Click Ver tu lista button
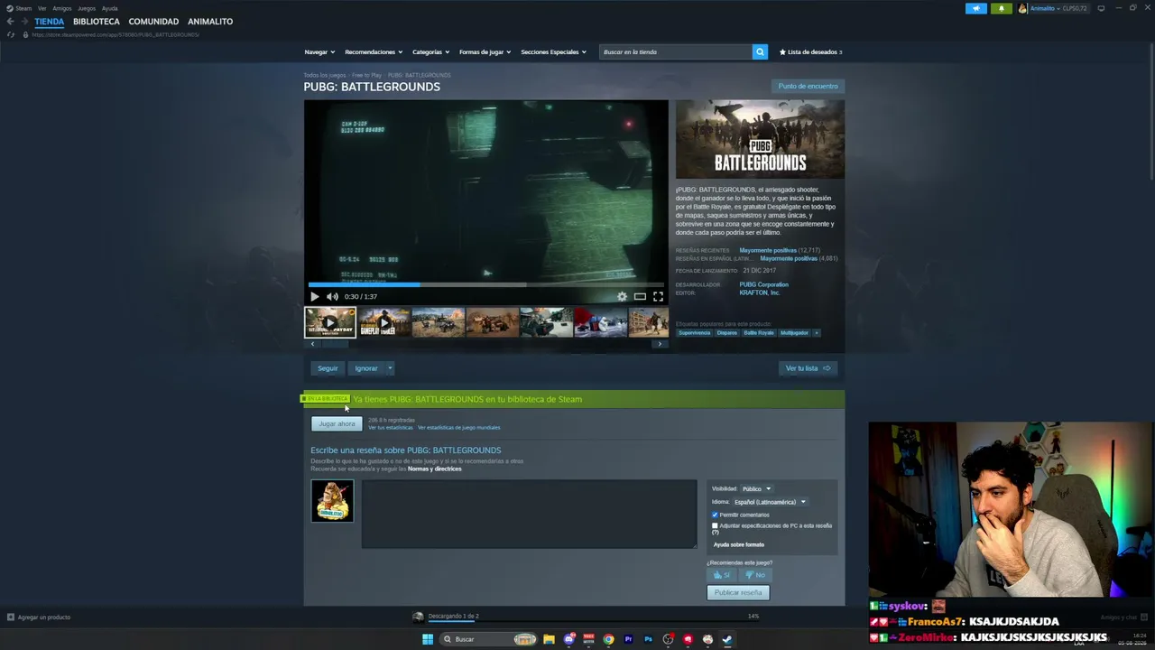The image size is (1155, 650). [808, 368]
